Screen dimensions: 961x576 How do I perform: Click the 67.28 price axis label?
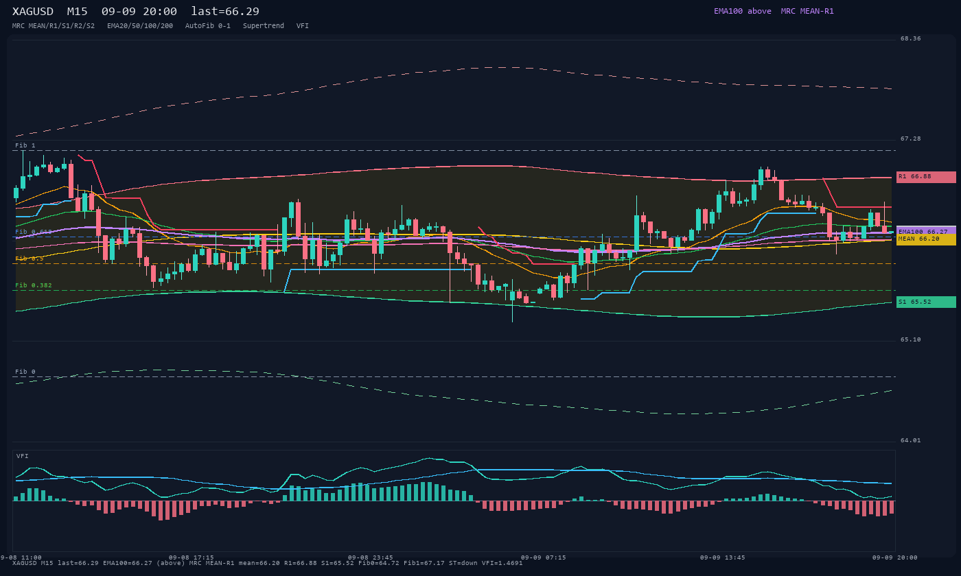(911, 139)
